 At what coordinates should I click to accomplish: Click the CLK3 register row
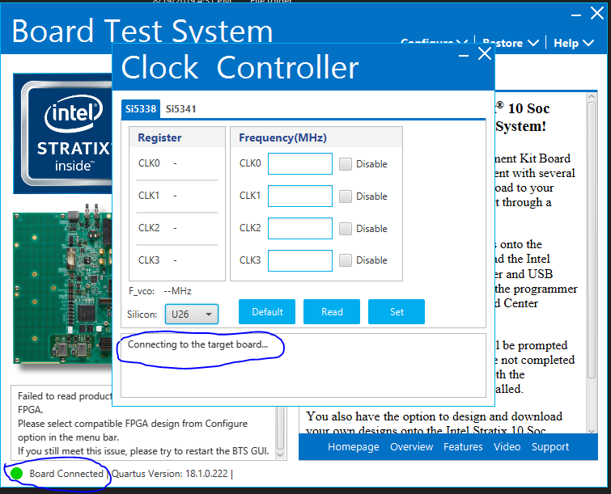click(x=177, y=260)
